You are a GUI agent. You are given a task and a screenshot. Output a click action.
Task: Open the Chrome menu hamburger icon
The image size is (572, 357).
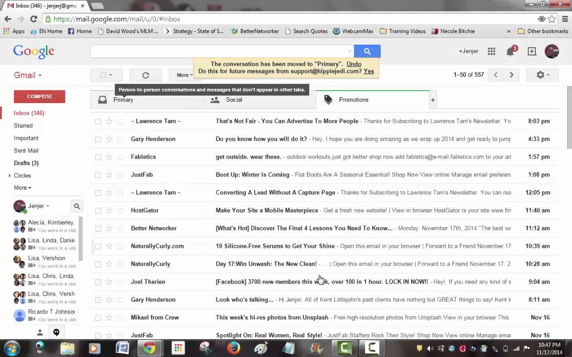coord(565,19)
